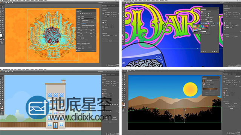Image resolution: width=241 pixels, height=135 pixels.
Task: Click the yellow sun in the landscape artwork
Action: (x=190, y=89)
